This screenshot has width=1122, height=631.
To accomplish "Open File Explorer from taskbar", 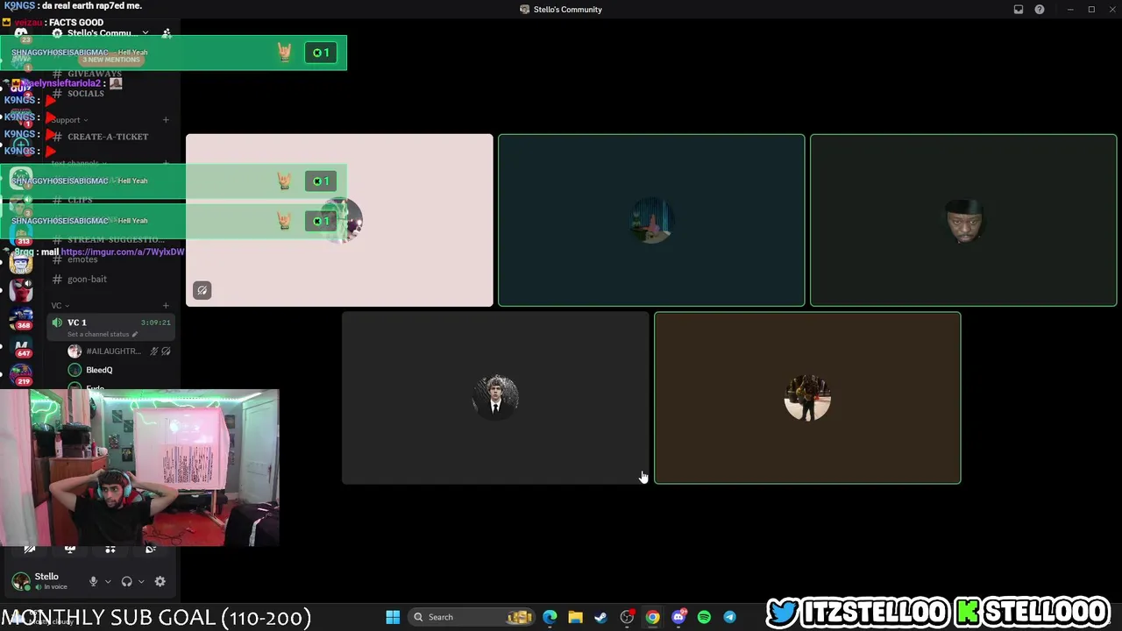I will [575, 617].
